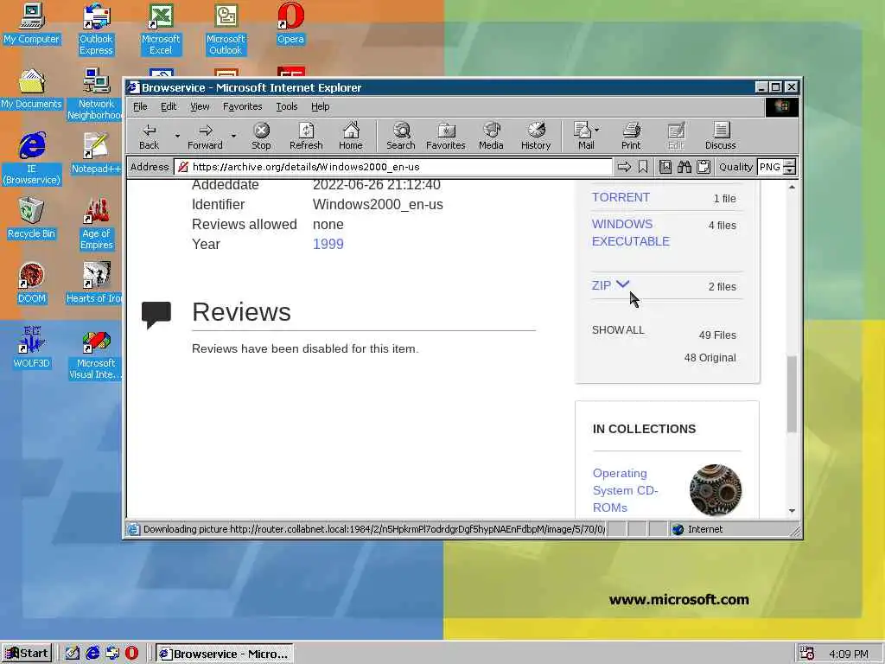The image size is (885, 664).
Task: Open the File menu
Action: click(x=140, y=106)
